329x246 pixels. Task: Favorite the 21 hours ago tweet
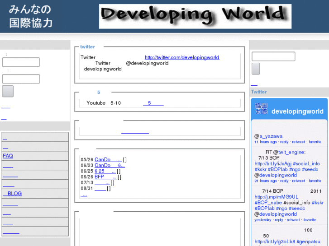coord(315,181)
